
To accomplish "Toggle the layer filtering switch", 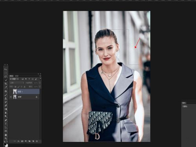I will pyautogui.click(x=40, y=79).
